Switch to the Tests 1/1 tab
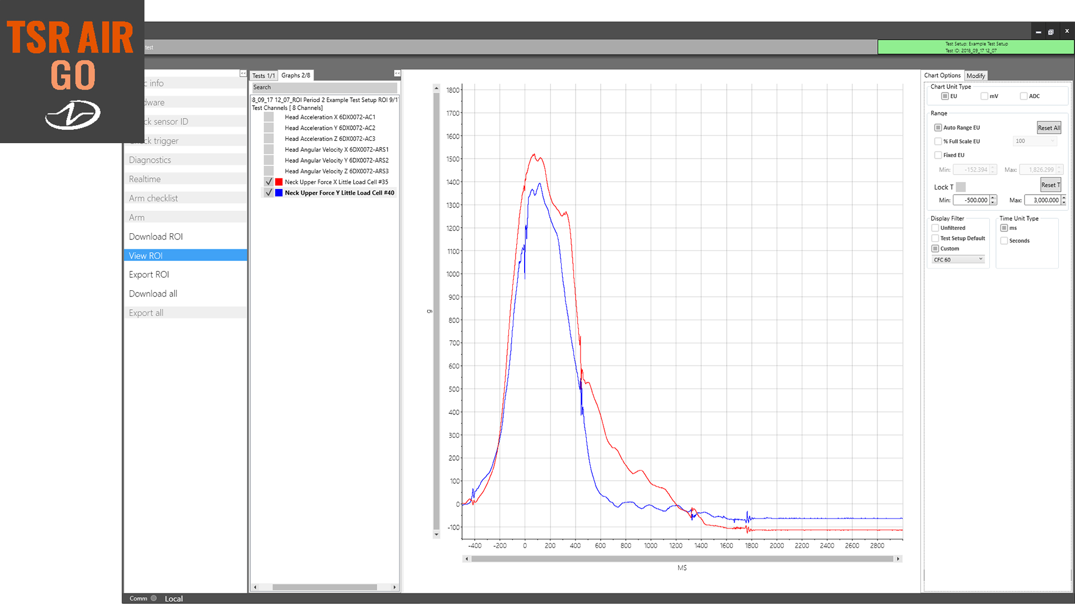 (x=263, y=75)
